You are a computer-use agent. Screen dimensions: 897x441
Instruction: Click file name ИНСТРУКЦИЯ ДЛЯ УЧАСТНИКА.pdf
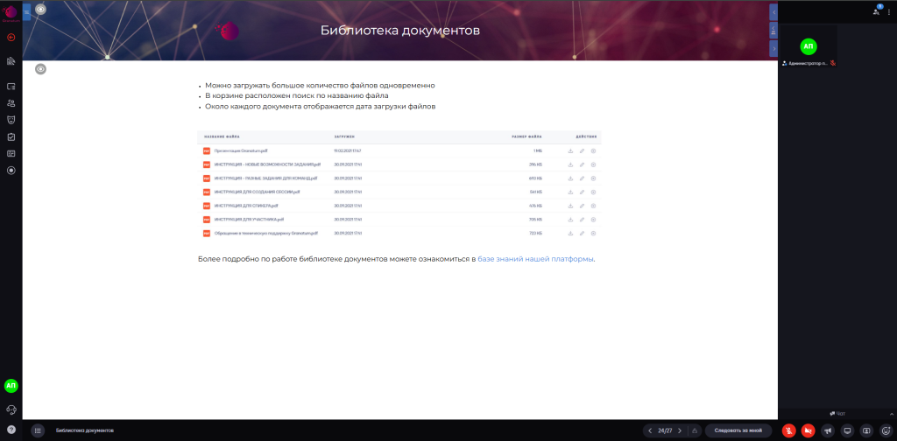[249, 220]
